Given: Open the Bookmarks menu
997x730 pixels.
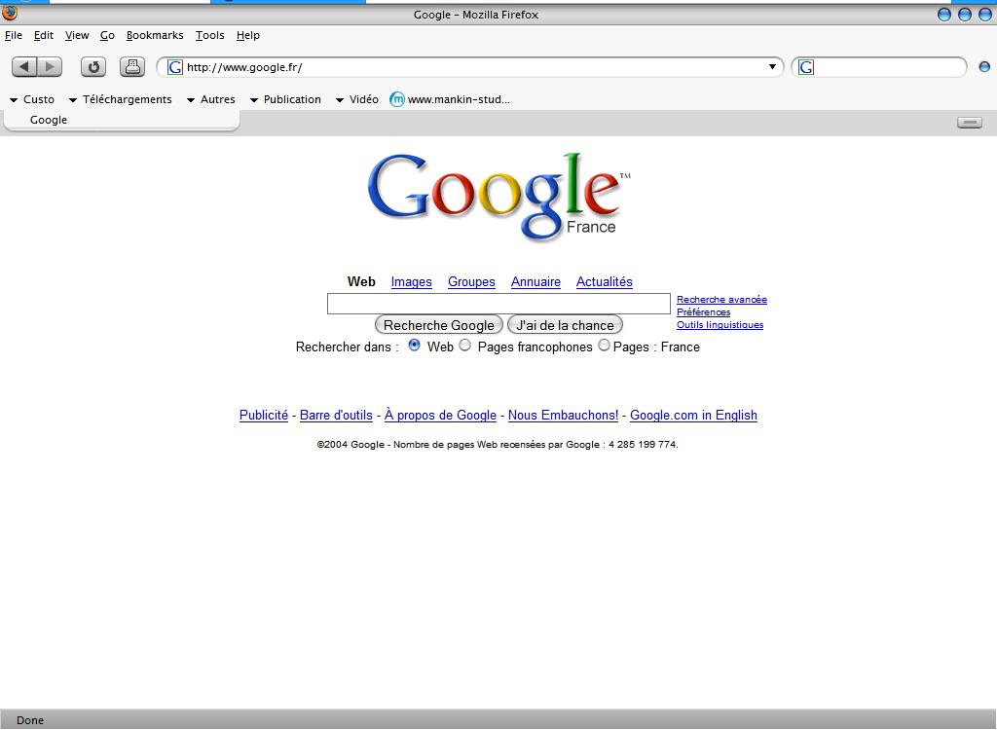Looking at the screenshot, I should click(155, 36).
